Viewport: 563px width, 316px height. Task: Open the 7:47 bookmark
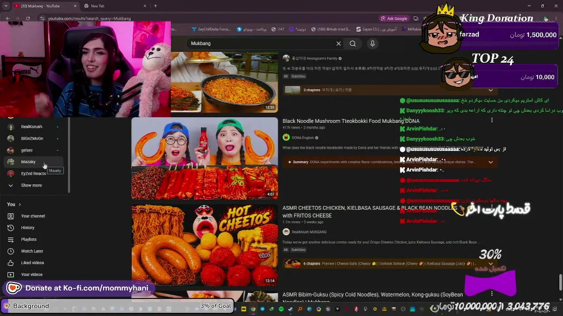pos(278,29)
